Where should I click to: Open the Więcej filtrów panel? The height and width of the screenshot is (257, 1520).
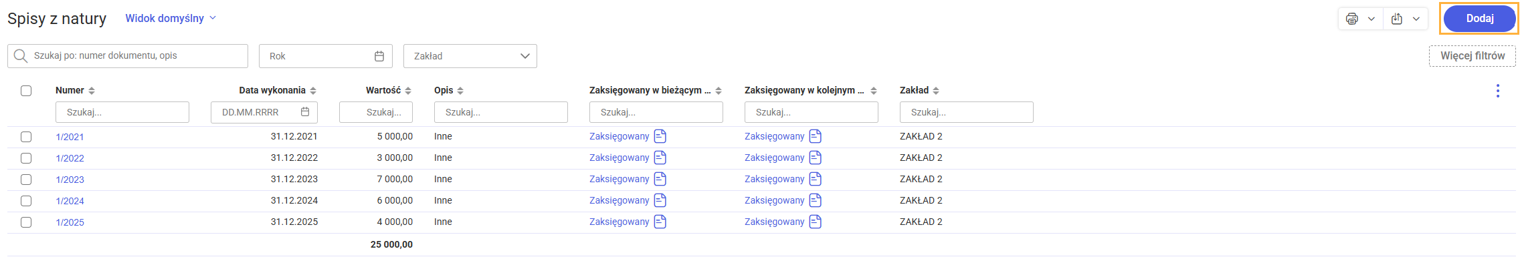tap(1472, 56)
